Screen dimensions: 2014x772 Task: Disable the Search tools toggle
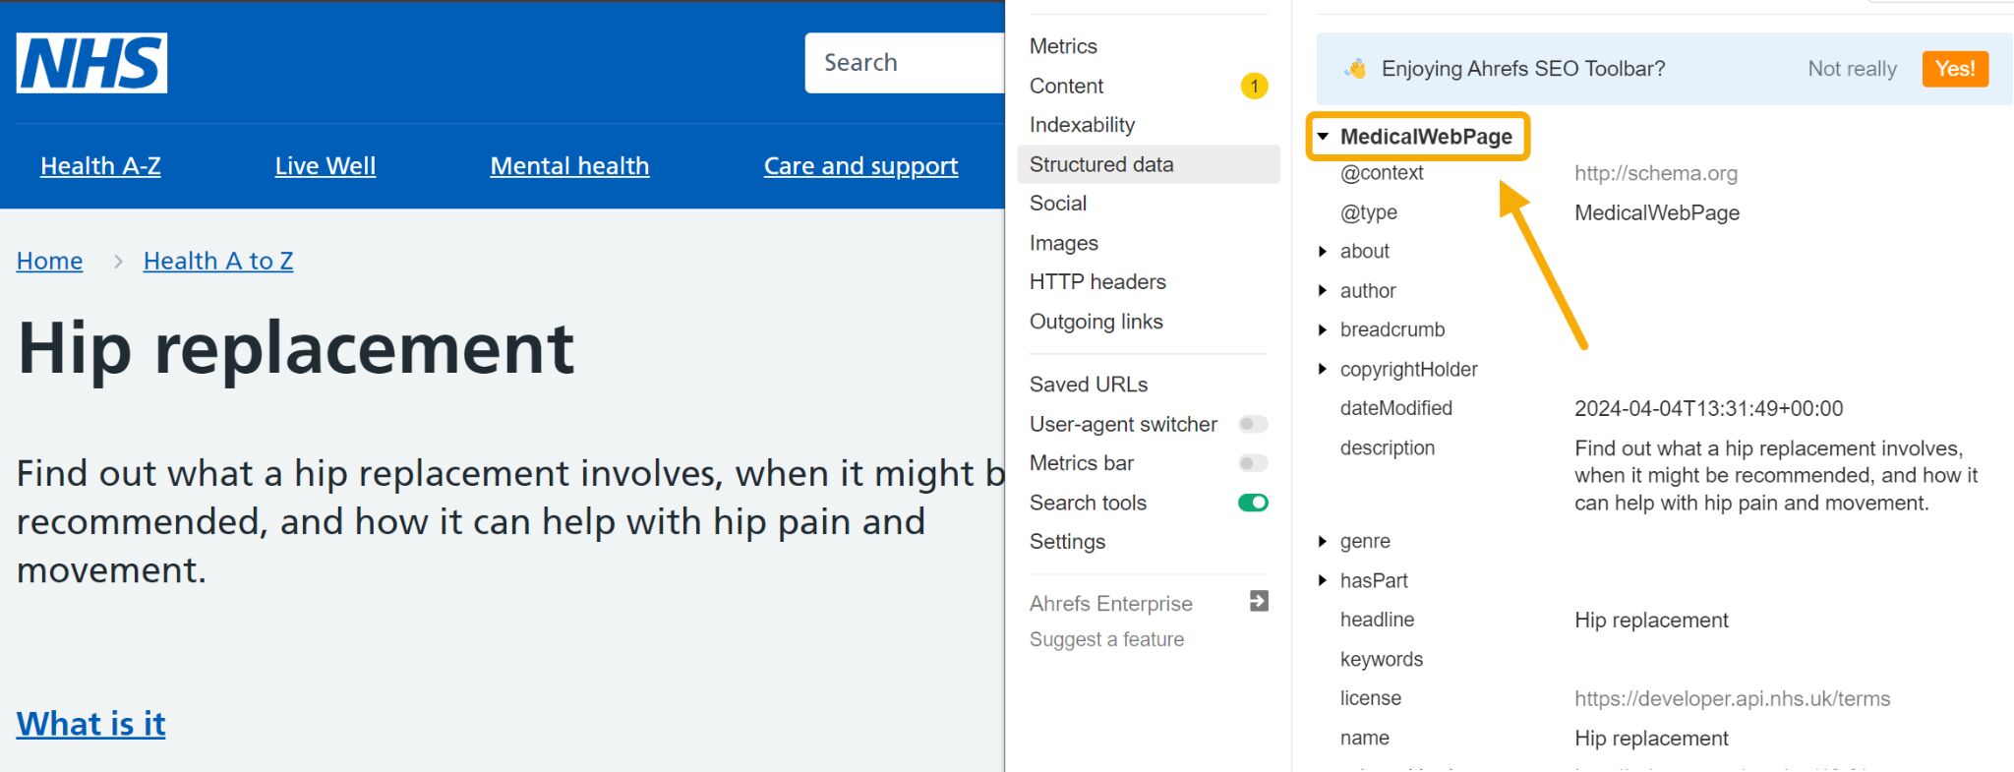1252,503
